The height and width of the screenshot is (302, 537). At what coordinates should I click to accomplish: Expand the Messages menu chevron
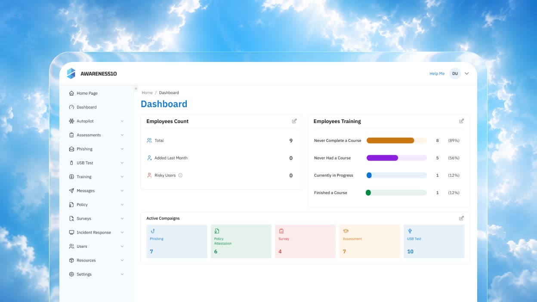click(122, 191)
